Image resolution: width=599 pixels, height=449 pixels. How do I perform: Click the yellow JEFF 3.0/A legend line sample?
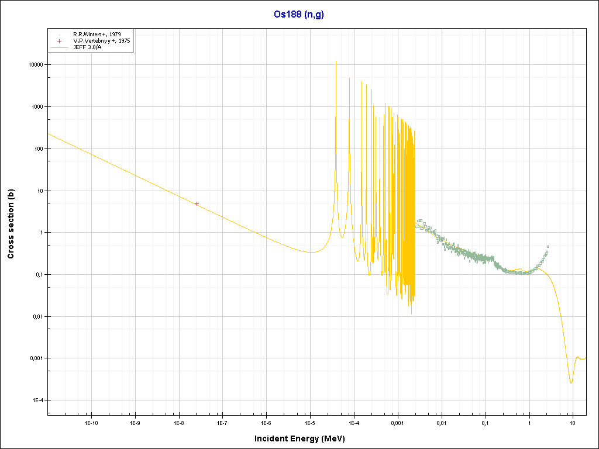(59, 48)
